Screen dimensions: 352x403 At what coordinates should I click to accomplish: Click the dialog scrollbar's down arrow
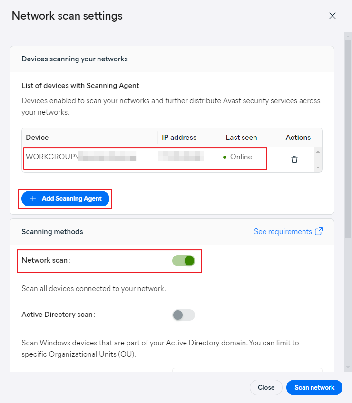348,367
